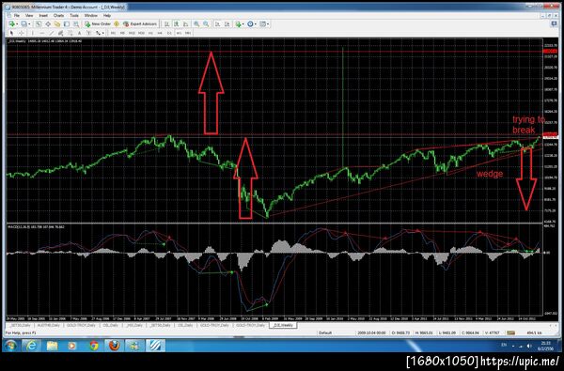Select the Cursor pointer tool
The image size is (564, 371).
[x=11, y=33]
